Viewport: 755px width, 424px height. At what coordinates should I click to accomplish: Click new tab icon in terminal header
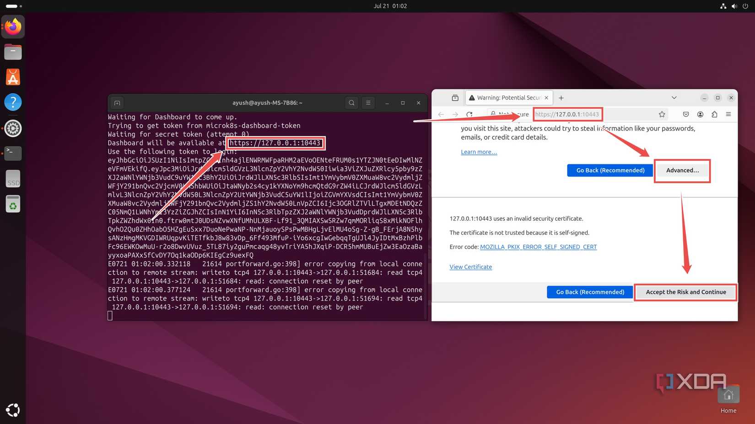pyautogui.click(x=117, y=103)
